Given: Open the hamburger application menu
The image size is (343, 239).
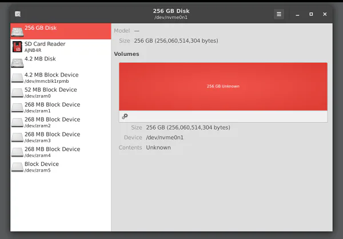Looking at the screenshot, I should 279,14.
